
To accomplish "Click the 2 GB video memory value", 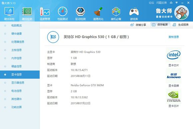I will click(x=74, y=91).
